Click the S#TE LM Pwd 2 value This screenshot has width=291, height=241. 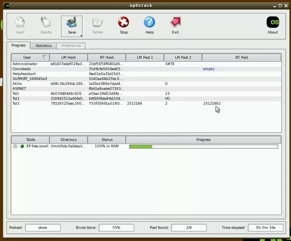click(170, 64)
